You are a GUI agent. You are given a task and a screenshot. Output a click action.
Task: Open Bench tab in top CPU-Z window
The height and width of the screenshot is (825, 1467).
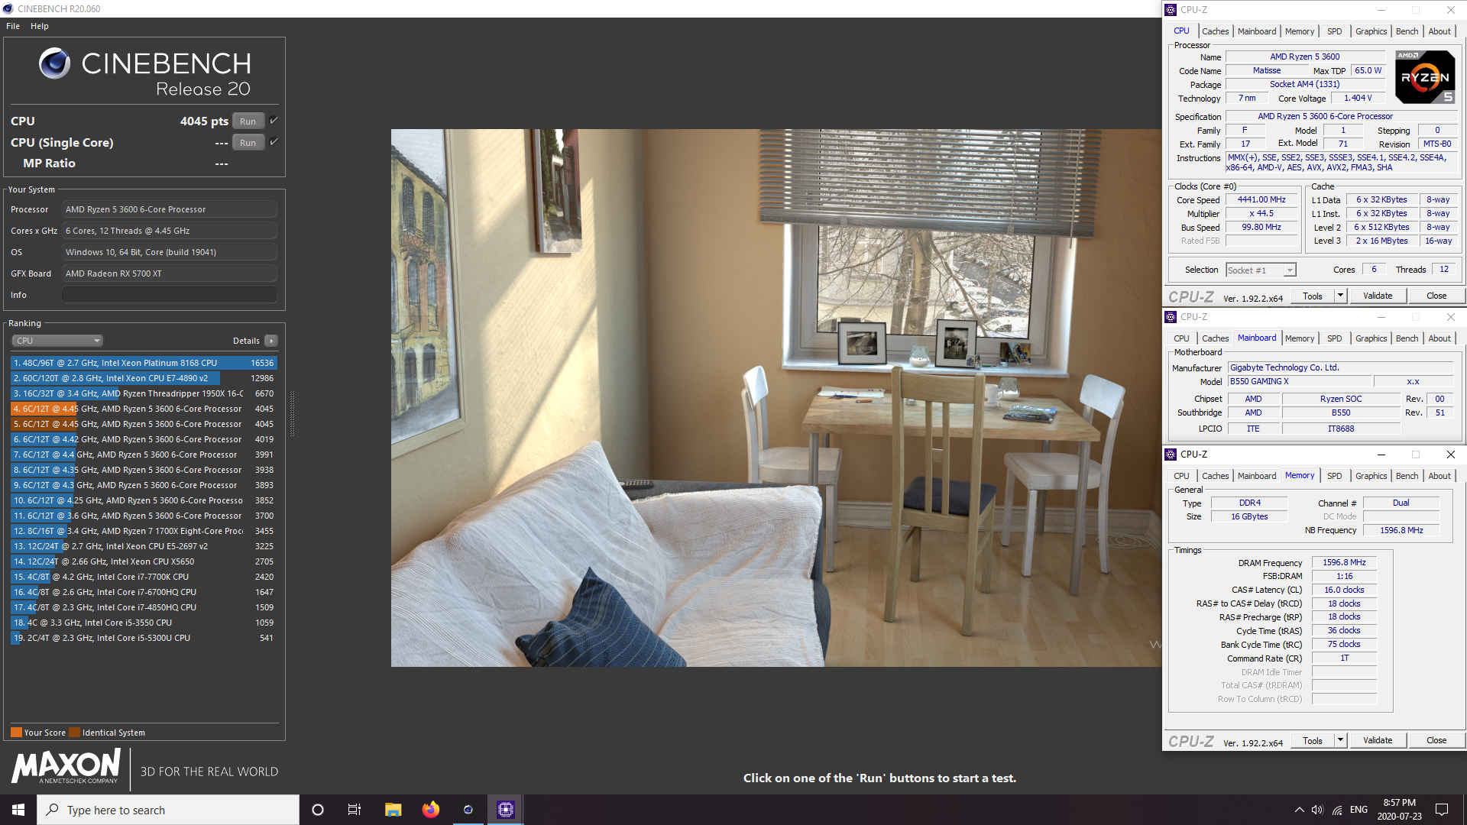(1407, 31)
